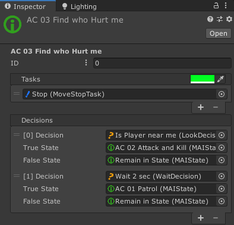The image size is (234, 225).
Task: Open object picker for Stop MoveStopTask
Action: pos(222,94)
